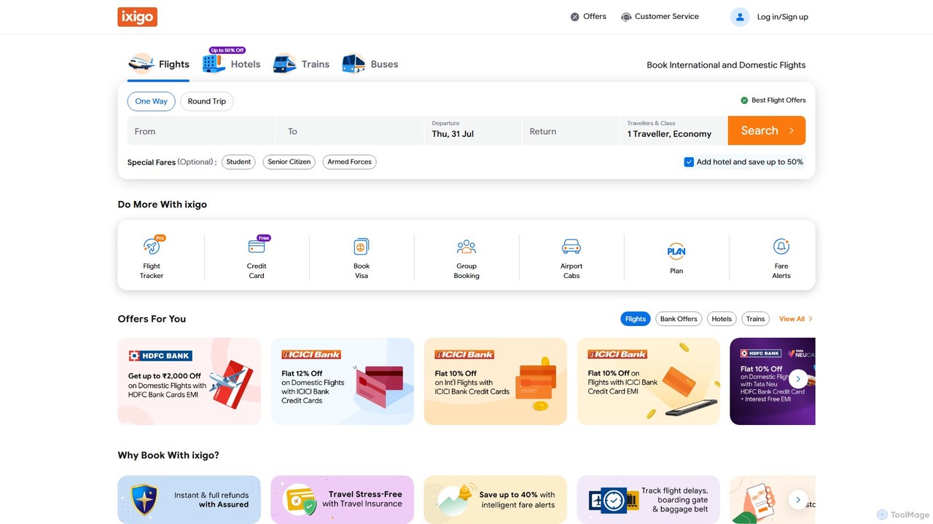Toggle Add hotel and save checkbox
933x524 pixels.
[689, 162]
